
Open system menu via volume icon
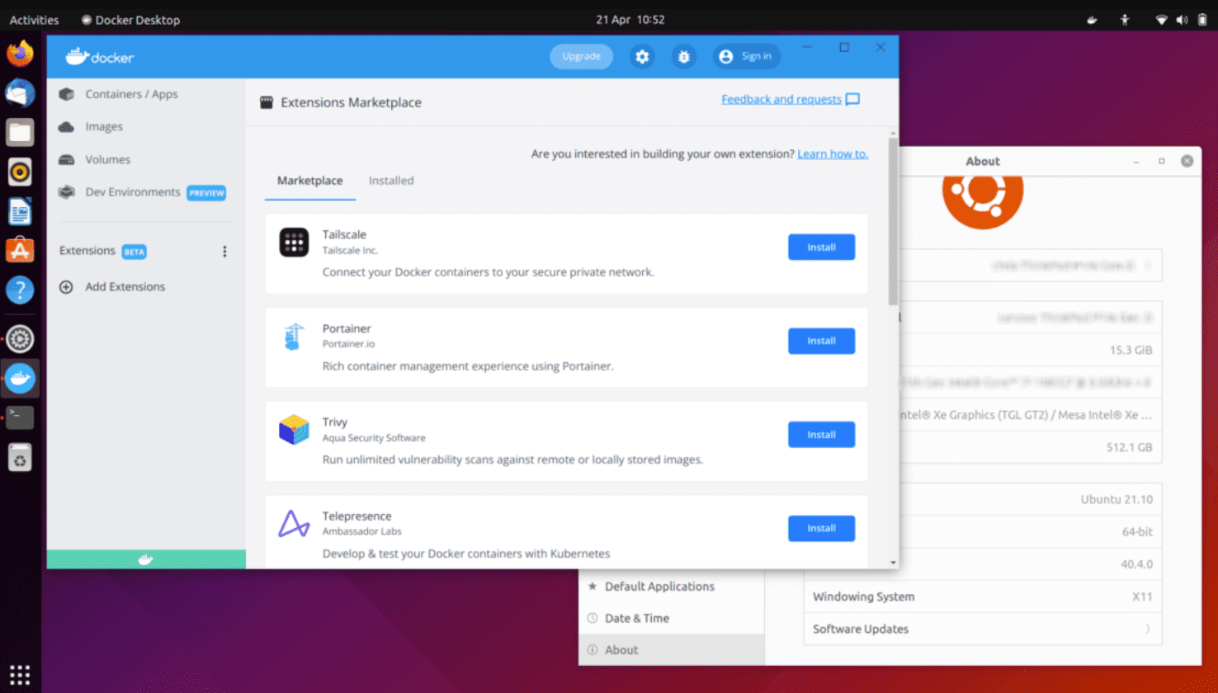click(1182, 20)
